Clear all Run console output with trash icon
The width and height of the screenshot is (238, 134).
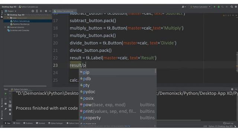point(10,114)
